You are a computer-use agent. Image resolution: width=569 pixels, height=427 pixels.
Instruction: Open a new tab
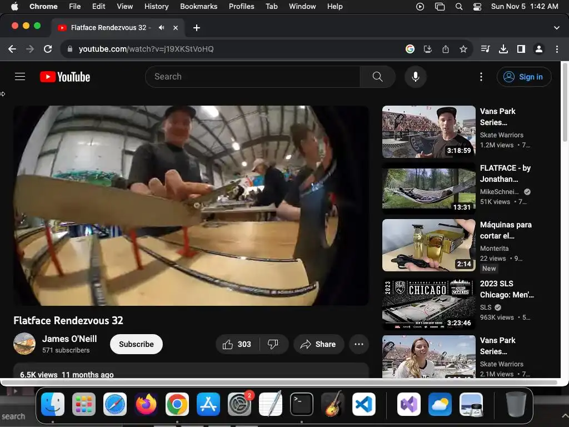(x=196, y=28)
